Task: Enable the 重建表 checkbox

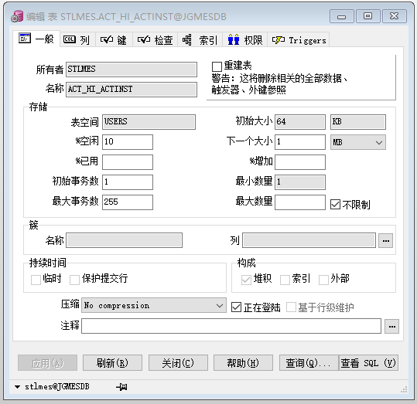Action: [217, 66]
